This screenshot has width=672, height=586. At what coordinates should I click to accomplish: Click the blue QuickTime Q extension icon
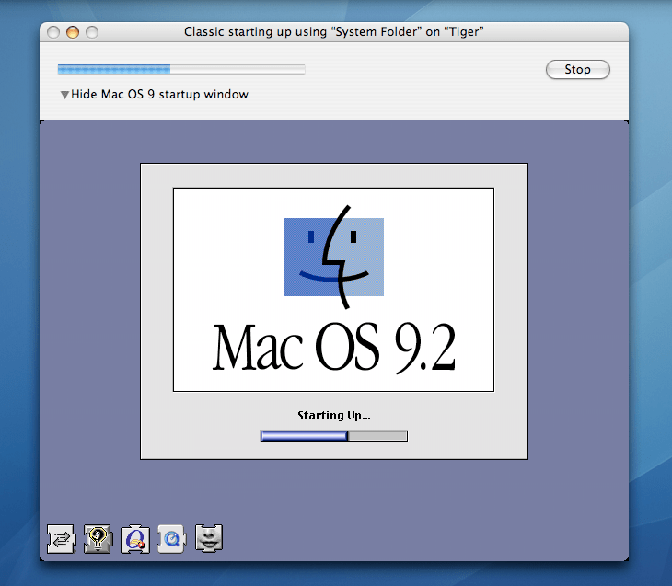172,538
